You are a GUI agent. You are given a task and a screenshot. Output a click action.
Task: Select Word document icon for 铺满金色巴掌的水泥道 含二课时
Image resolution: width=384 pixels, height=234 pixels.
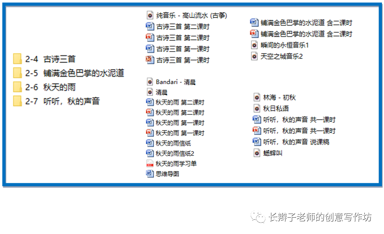tap(254, 22)
